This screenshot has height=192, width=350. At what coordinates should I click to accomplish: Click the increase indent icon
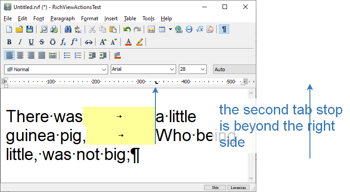coord(103,55)
